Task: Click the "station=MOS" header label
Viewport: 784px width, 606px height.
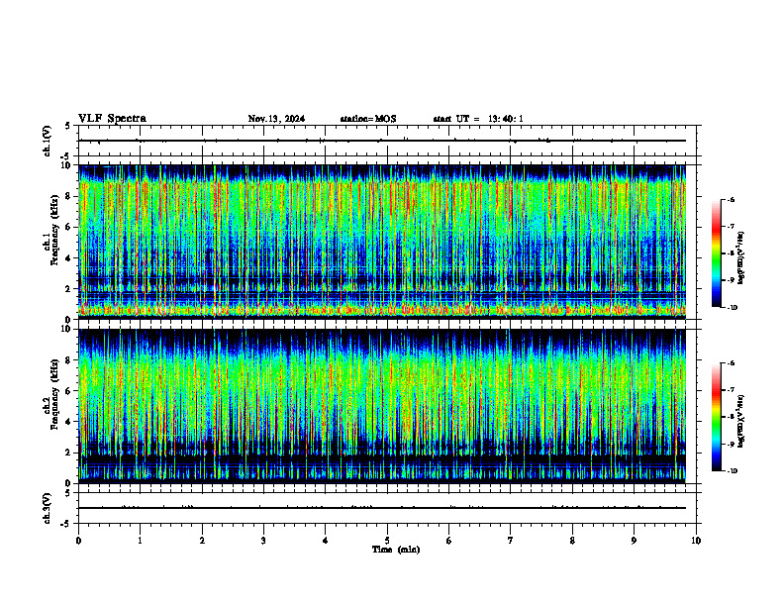Action: [368, 119]
